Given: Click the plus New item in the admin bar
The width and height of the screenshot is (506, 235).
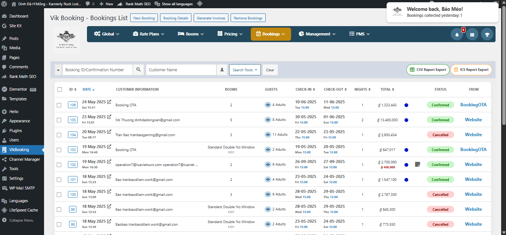Looking at the screenshot, I should point(106,4).
